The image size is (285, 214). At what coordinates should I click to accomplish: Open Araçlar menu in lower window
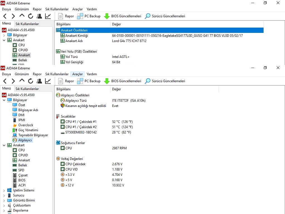(x=77, y=74)
